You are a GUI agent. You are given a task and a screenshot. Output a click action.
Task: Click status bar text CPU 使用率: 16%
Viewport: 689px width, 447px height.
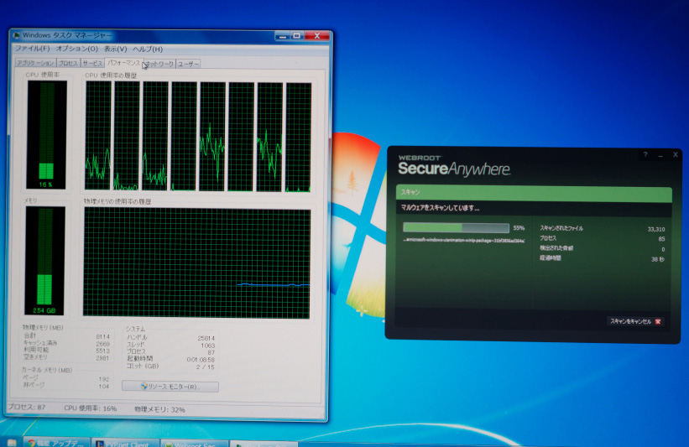tap(91, 408)
